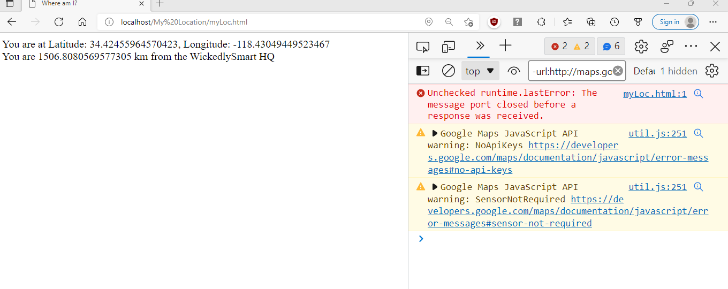Create a live expression with eye icon
The width and height of the screenshot is (728, 289).
(x=514, y=71)
